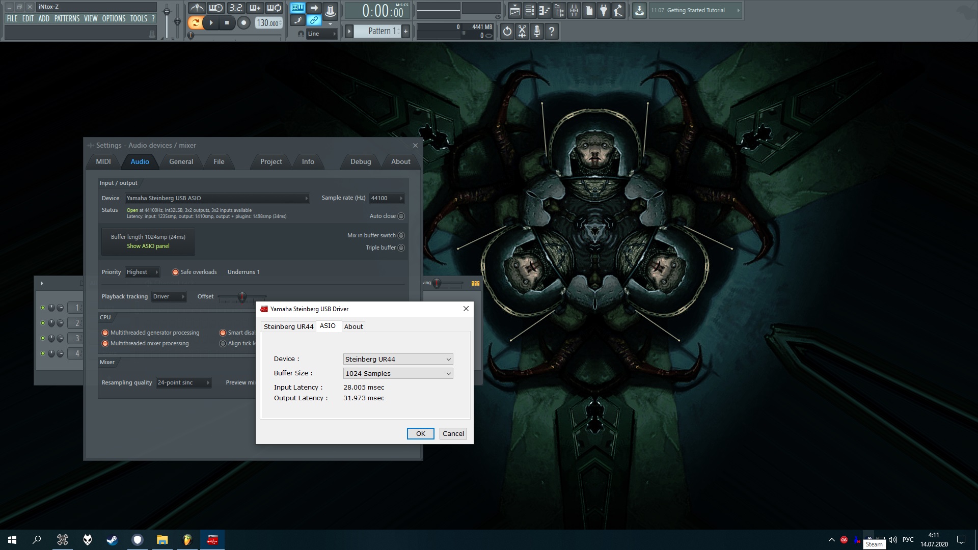Toggle Auto close option
The image size is (978, 550).
point(401,216)
